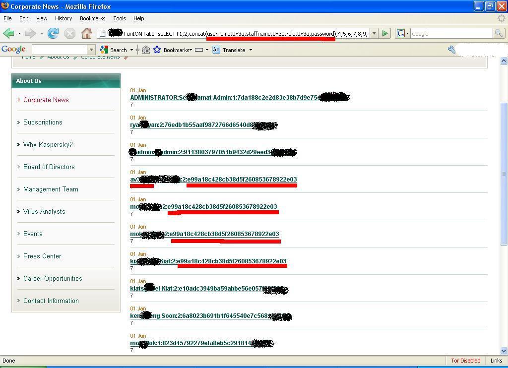Viewport: 508px width, 368px height.
Task: Click the Forward arrow button
Action: (30, 33)
